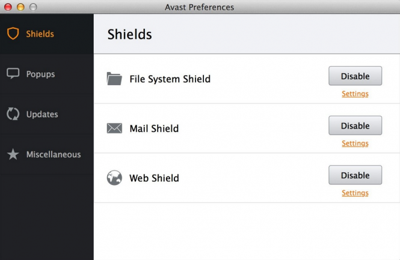The image size is (400, 260).
Task: Switch to the Updates section
Action: (x=47, y=114)
